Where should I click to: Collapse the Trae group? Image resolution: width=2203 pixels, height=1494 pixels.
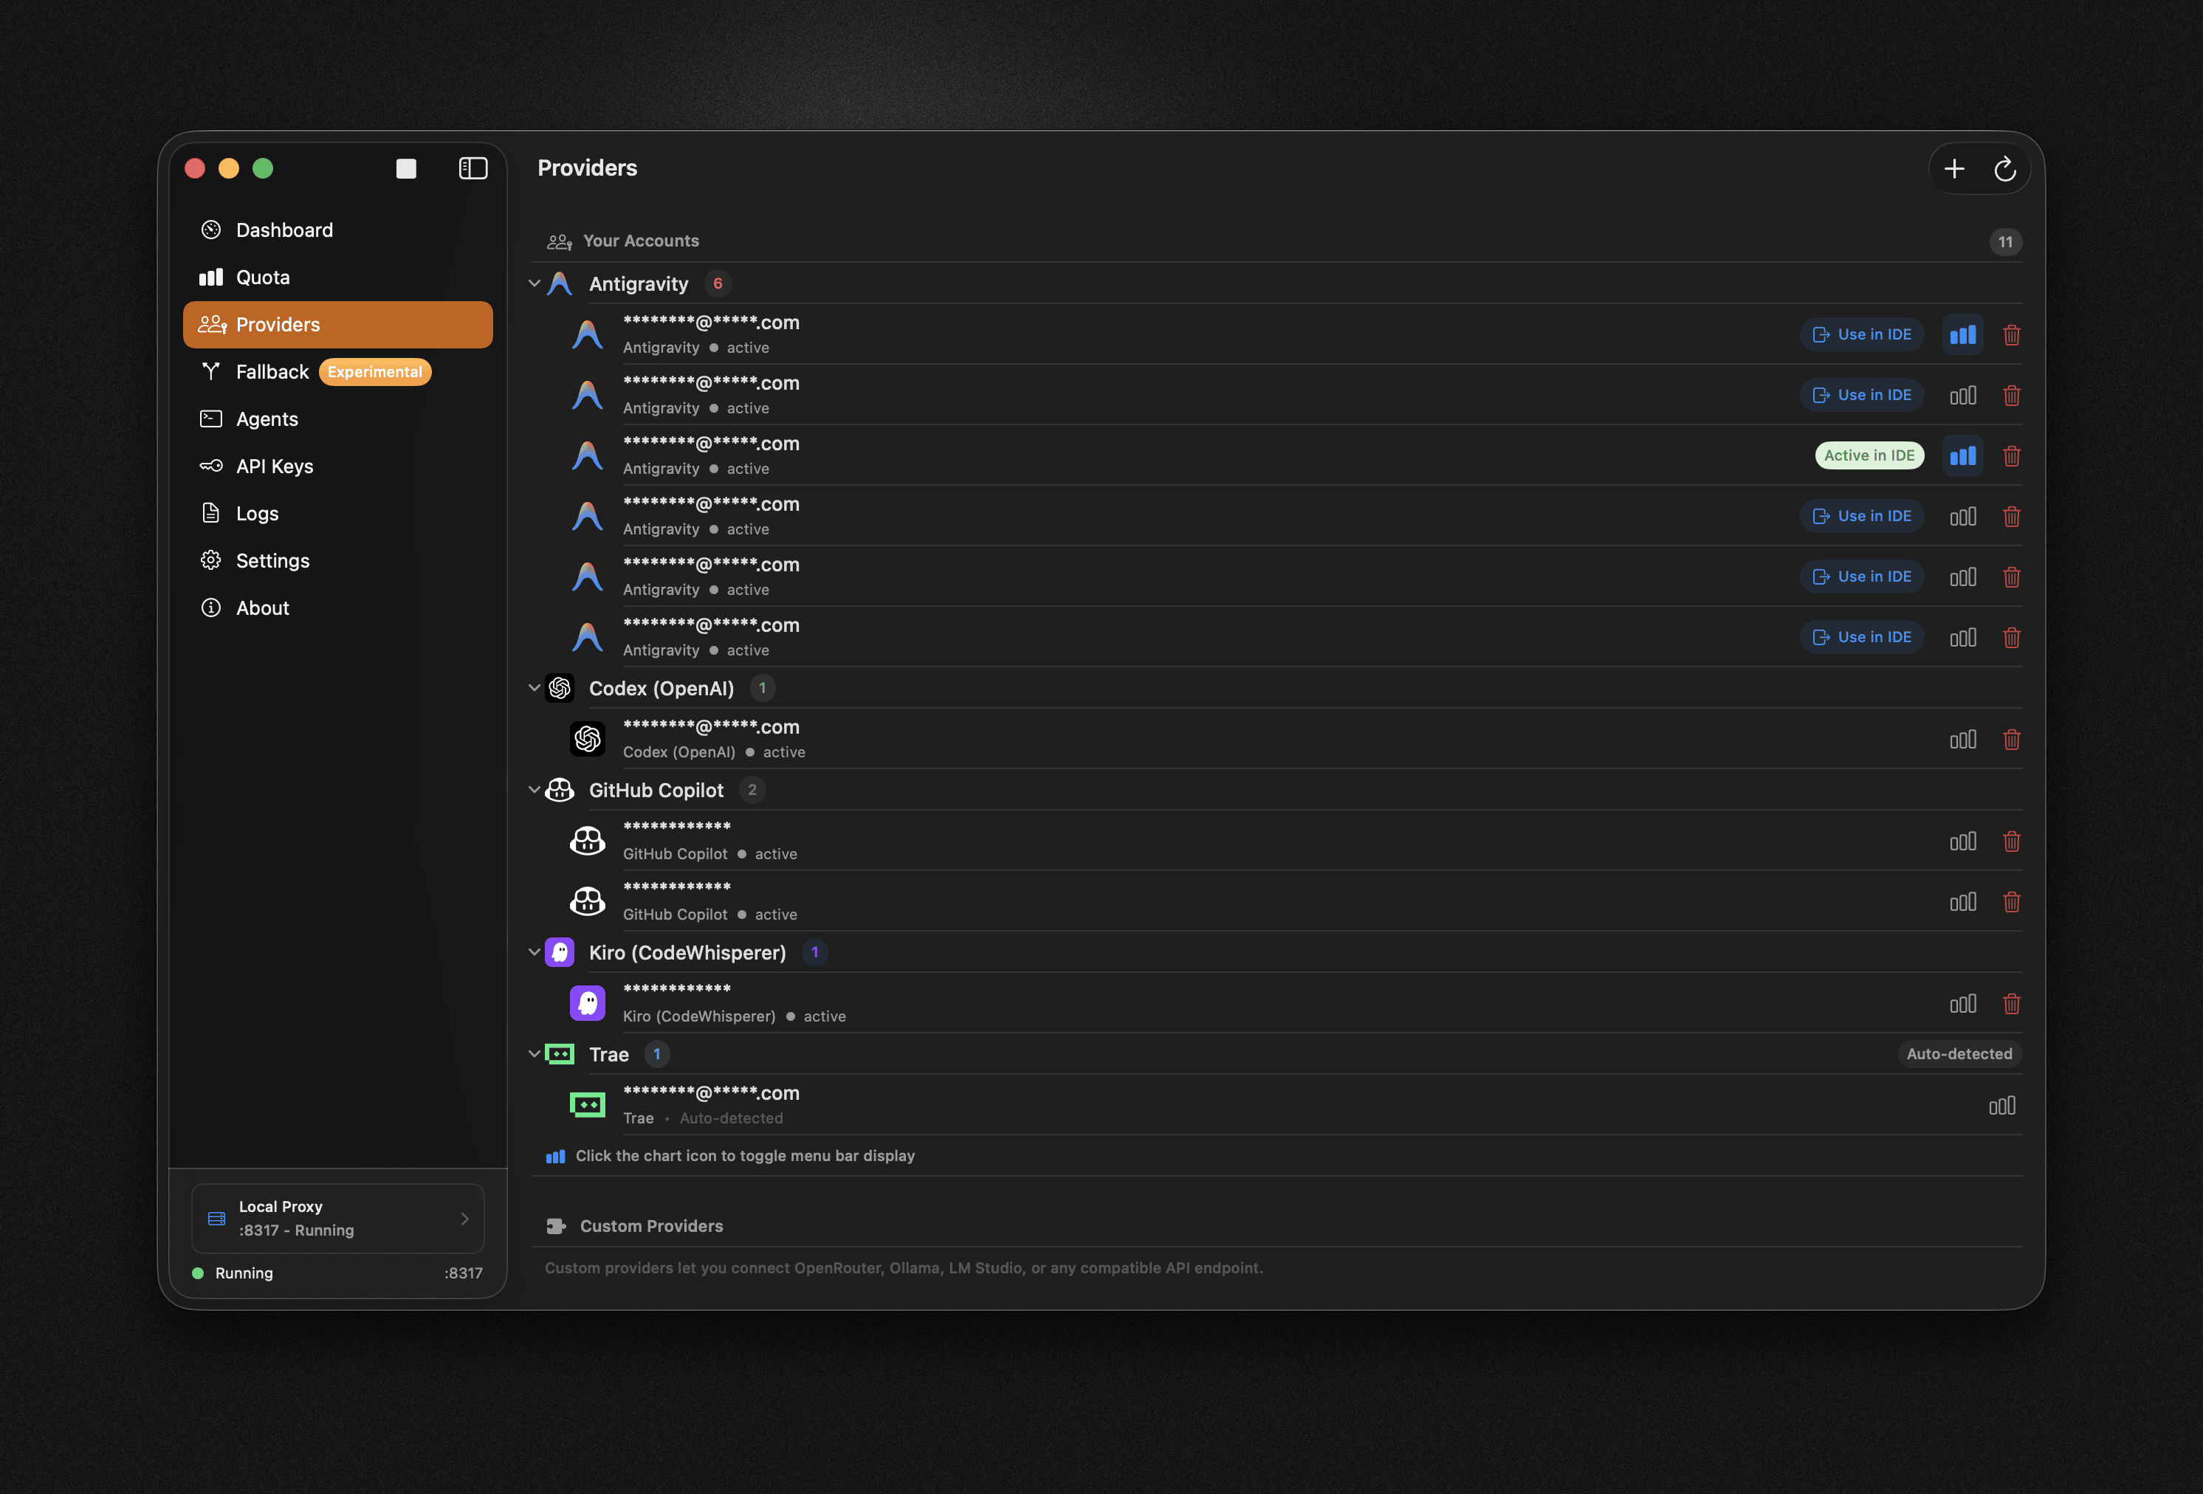(x=535, y=1054)
